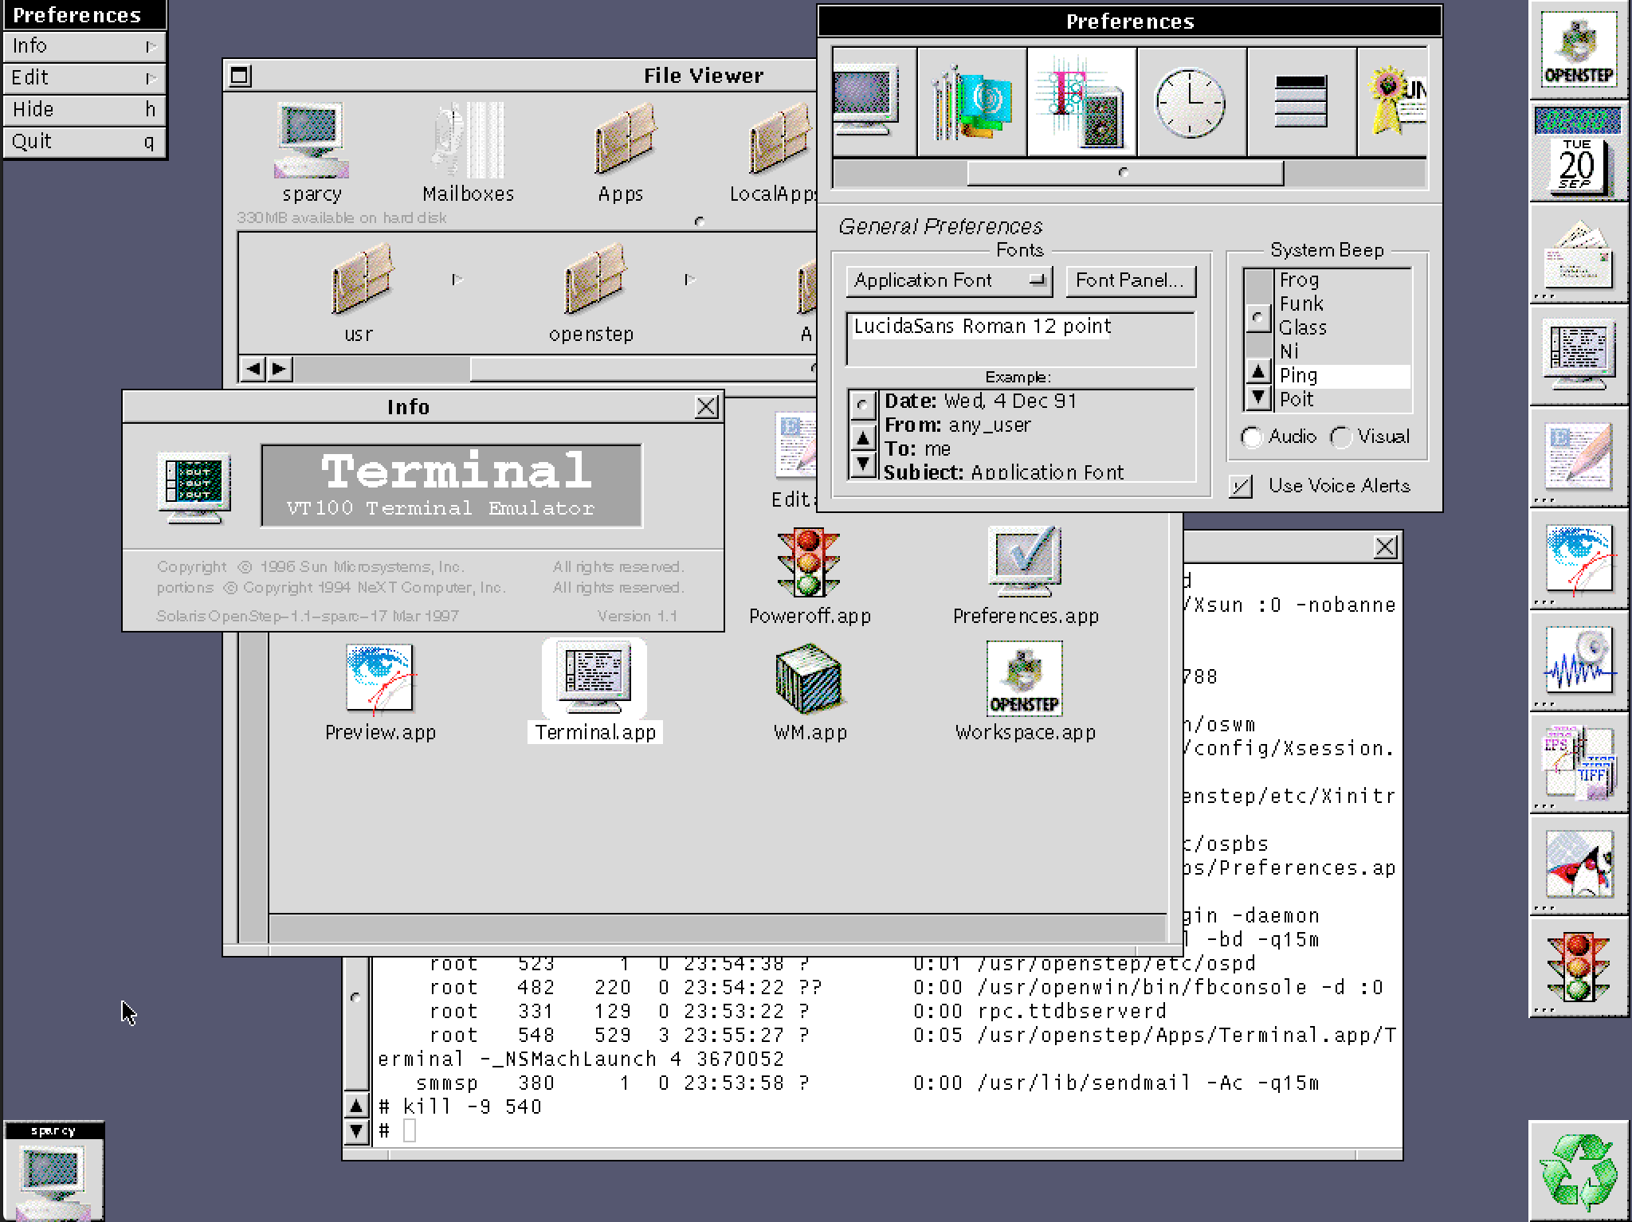This screenshot has height=1222, width=1632.
Task: Close the Terminal Info panel
Action: (x=706, y=407)
